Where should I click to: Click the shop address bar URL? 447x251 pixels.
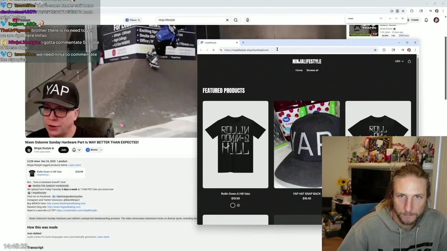tap(247, 50)
